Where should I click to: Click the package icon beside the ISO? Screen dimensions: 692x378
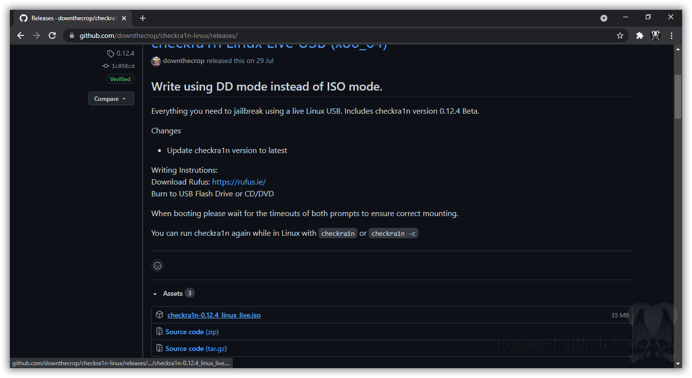pyautogui.click(x=159, y=315)
